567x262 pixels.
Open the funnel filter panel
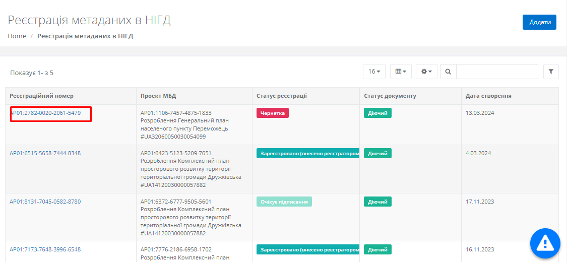(x=551, y=72)
